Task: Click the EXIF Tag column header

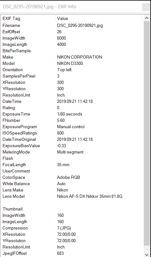Action: pyautogui.click(x=28, y=18)
